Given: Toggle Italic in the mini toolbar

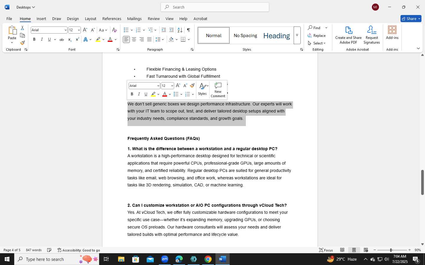Looking at the screenshot, I should point(139,94).
